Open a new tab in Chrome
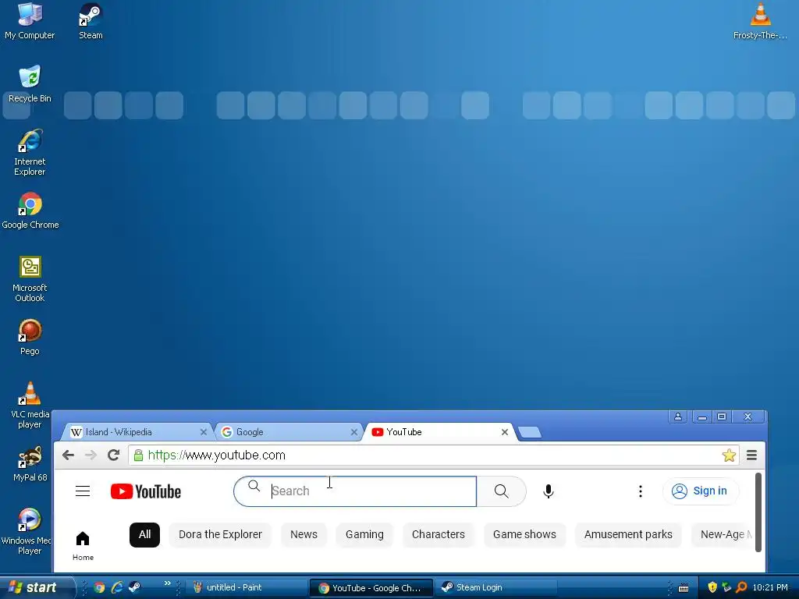 pyautogui.click(x=530, y=432)
